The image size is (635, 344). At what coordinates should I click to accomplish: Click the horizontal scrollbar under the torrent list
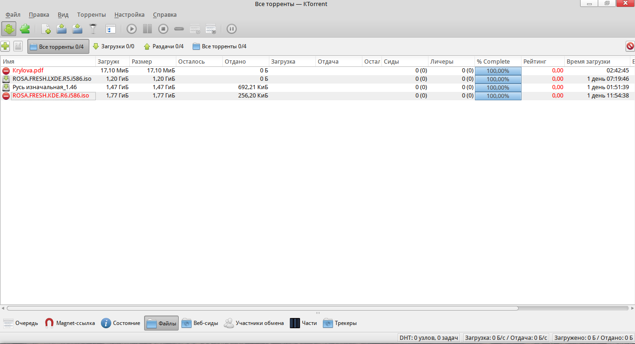pos(262,308)
